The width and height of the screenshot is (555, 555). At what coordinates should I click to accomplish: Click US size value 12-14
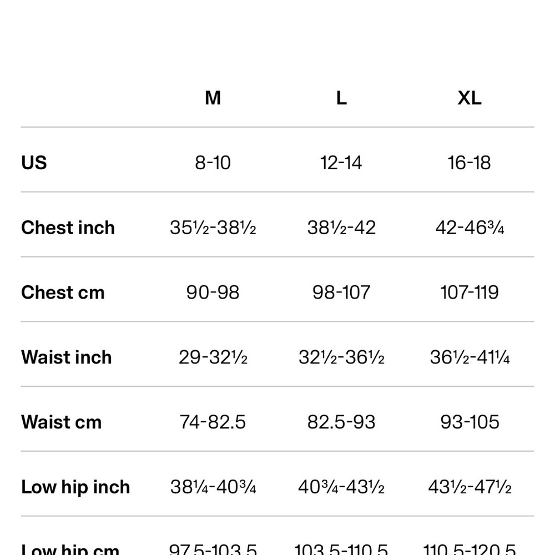(341, 163)
